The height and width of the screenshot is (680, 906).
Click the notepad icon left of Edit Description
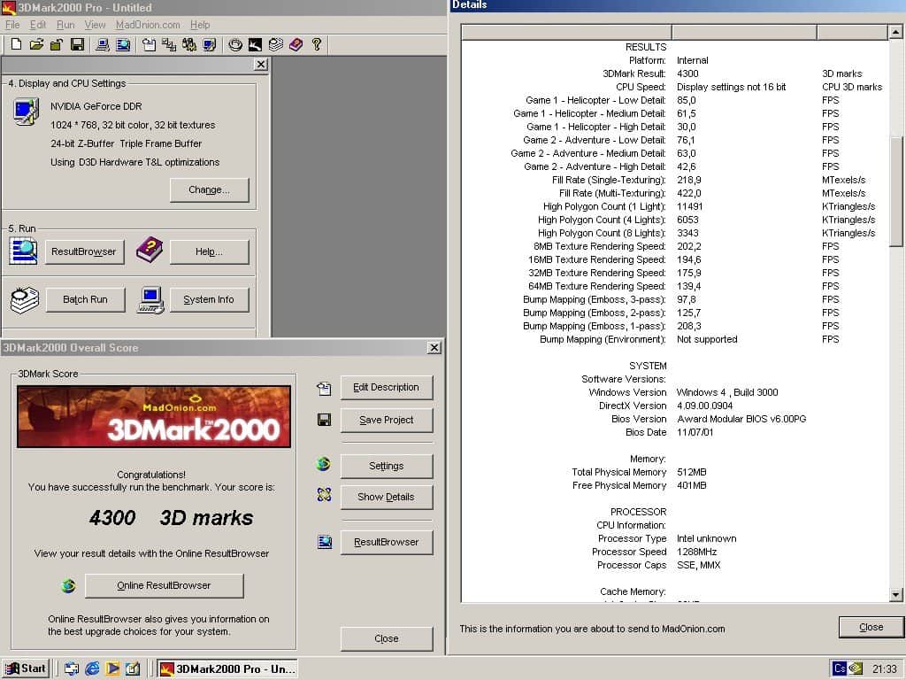324,389
